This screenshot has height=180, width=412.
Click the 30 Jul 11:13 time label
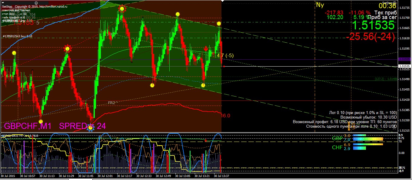(x=47, y=176)
